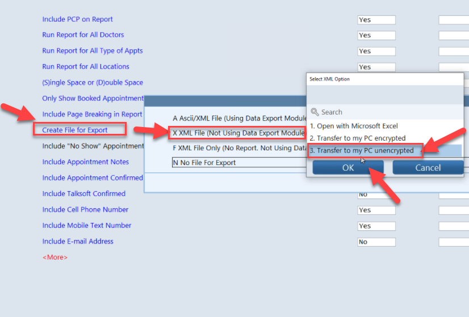Click the Yes field for Include PCP
This screenshot has height=317, width=469.
pyautogui.click(x=376, y=20)
